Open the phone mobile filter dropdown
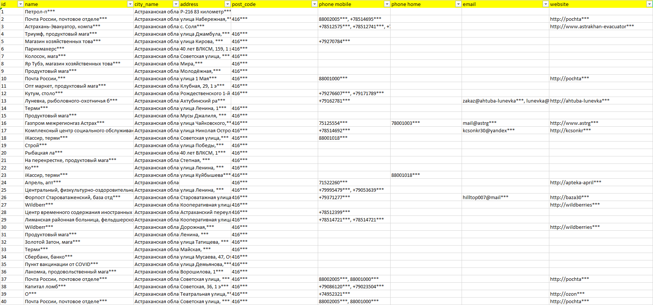Image resolution: width=653 pixels, height=305 pixels. pos(387,4)
